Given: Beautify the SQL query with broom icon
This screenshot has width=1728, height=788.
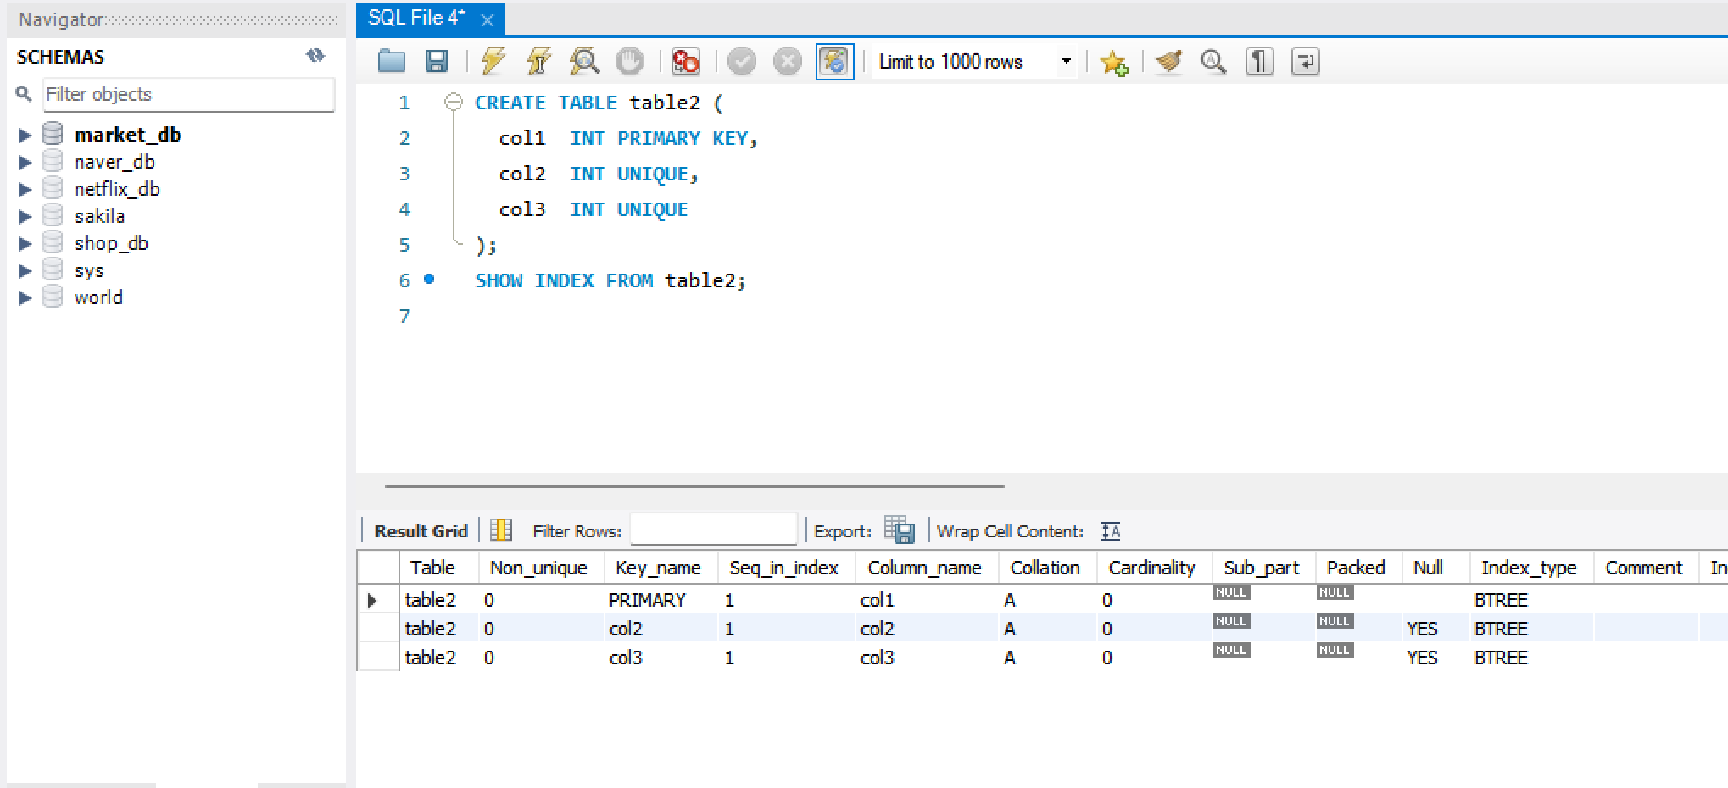Looking at the screenshot, I should pos(1169,62).
